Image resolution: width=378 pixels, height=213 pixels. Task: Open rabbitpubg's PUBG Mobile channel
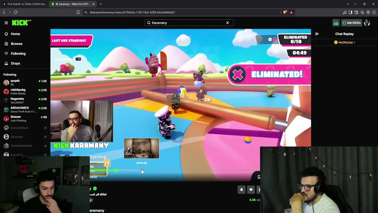[x=25, y=91]
